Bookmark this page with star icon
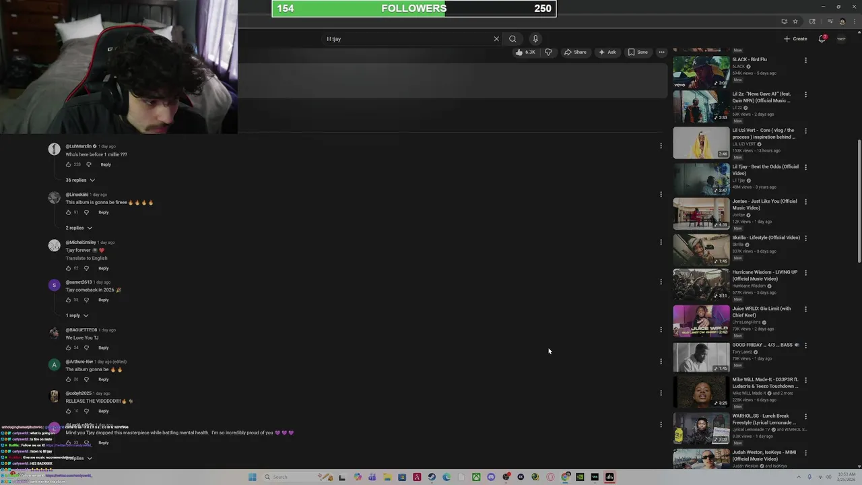 coord(795,22)
